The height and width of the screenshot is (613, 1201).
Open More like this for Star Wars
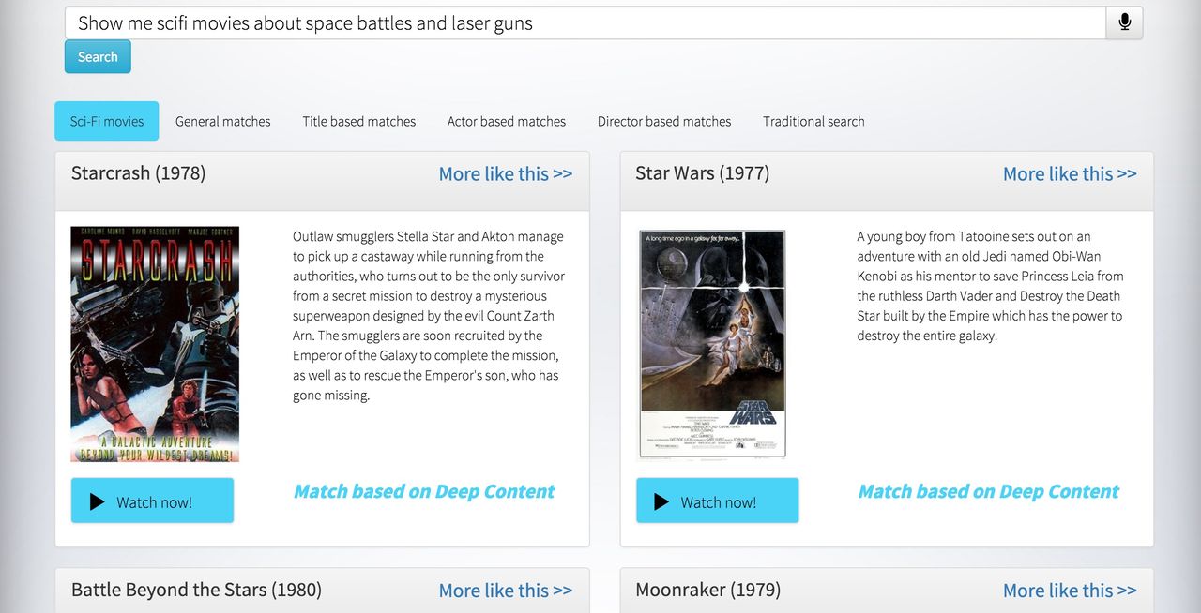point(1069,174)
